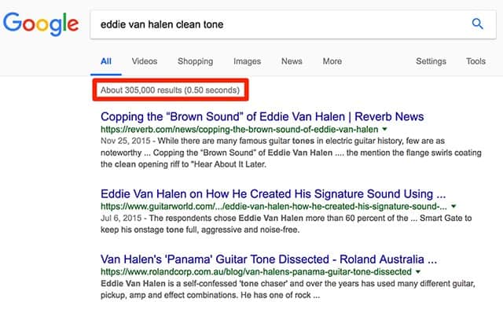The width and height of the screenshot is (503, 320).
Task: Open the Shopping tab
Action: [x=195, y=61]
